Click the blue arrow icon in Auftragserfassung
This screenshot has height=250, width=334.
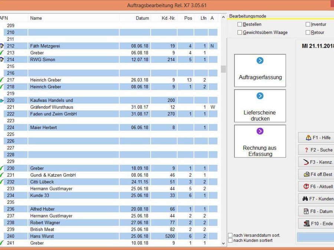pos(260,61)
